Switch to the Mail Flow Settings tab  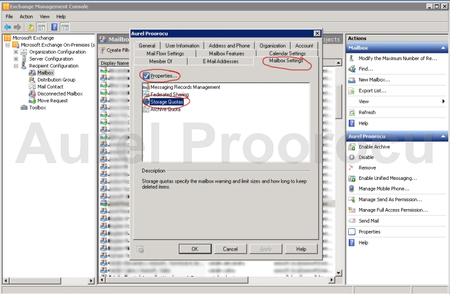(165, 53)
